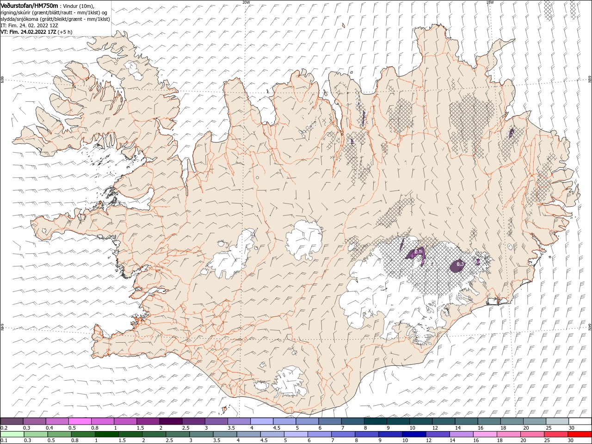Image resolution: width=592 pixels, height=444 pixels.
Task: Click the 'Veðurstofan/HM750m' title text
Action: [x=30, y=5]
